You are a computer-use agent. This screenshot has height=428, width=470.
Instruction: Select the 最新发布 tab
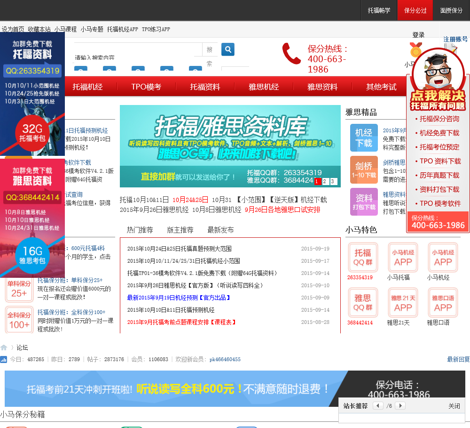coord(220,230)
